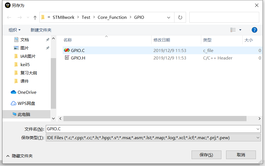This screenshot has width=265, height=166.
Task: Click the search box
Action: point(224,17)
